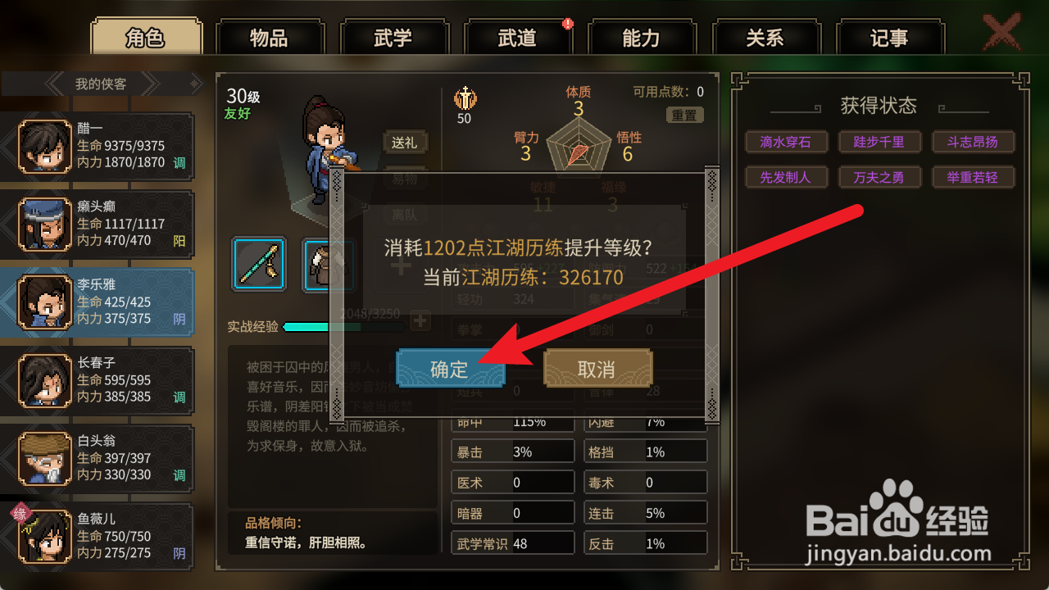Select the 滴水穿石 status tag
The height and width of the screenshot is (590, 1049).
pyautogui.click(x=786, y=142)
